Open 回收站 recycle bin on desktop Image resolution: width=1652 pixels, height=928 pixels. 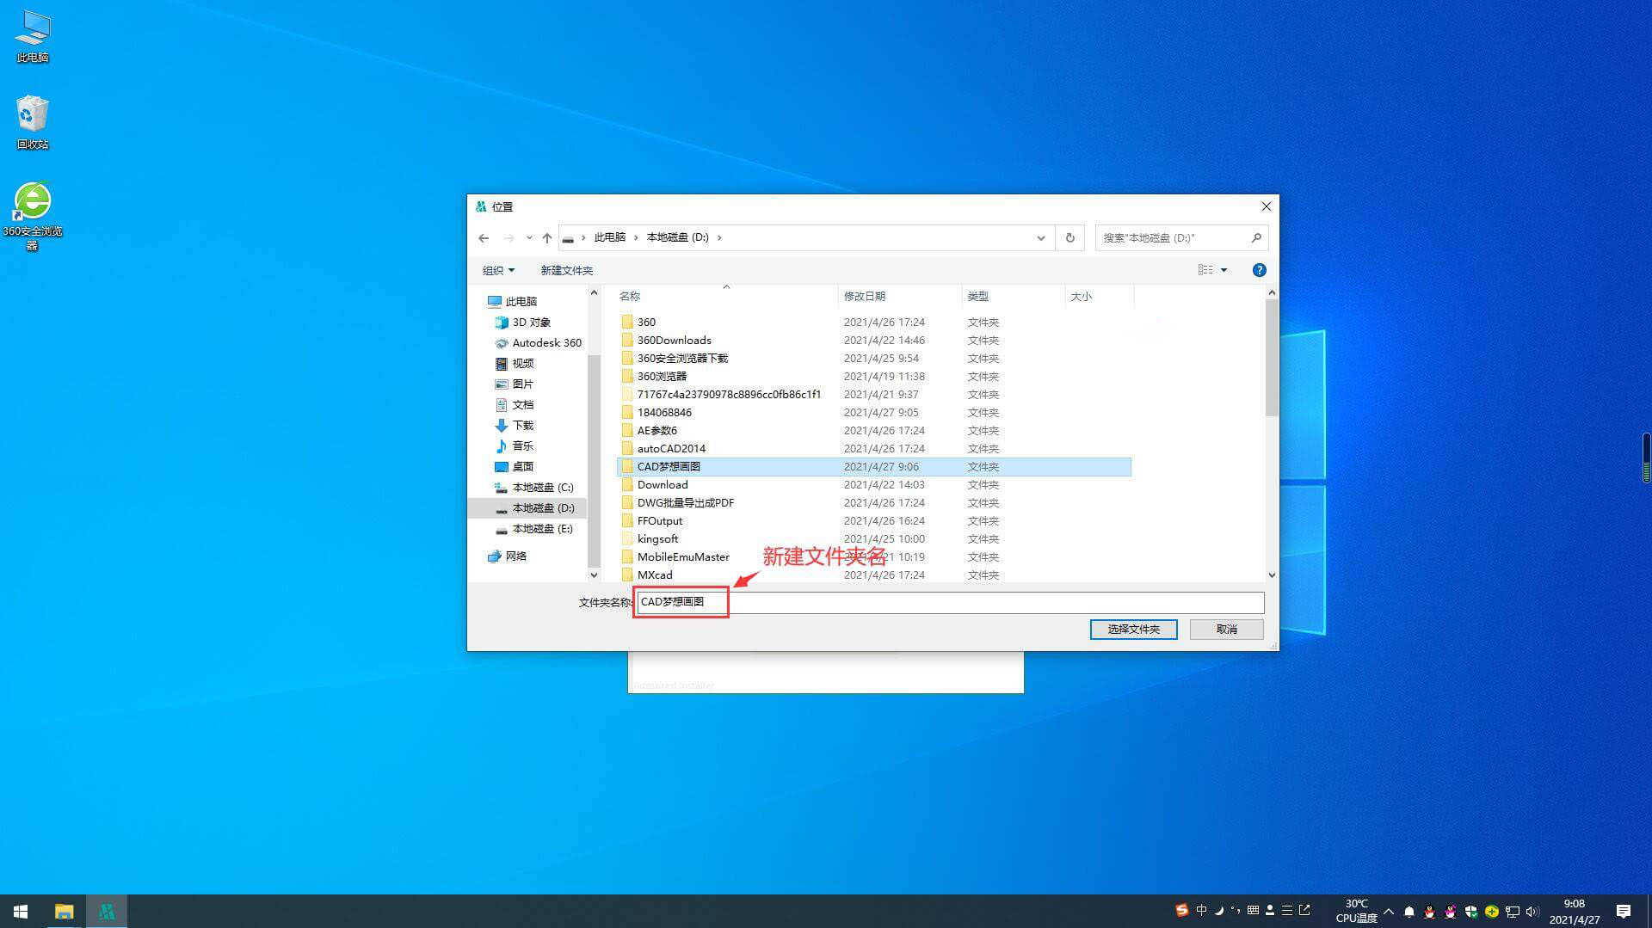pyautogui.click(x=33, y=122)
